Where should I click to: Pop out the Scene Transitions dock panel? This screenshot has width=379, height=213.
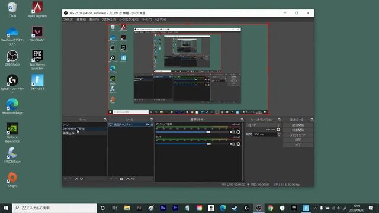pyautogui.click(x=279, y=120)
